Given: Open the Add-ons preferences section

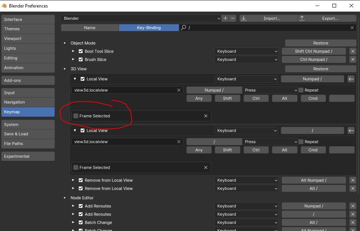Looking at the screenshot, I should click(x=28, y=80).
